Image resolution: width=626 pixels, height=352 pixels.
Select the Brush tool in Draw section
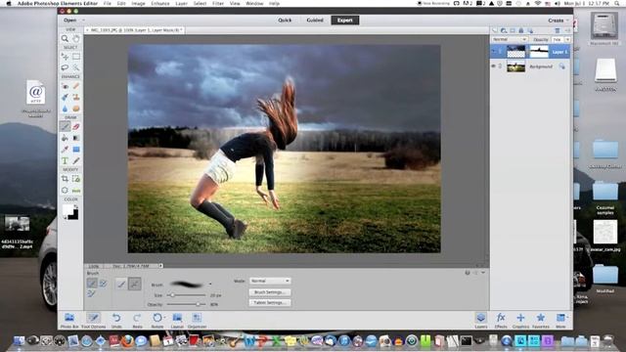(65, 126)
